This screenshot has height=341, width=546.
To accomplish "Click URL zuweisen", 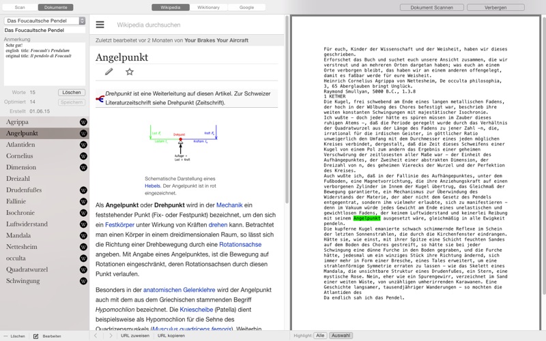I will (135, 336).
